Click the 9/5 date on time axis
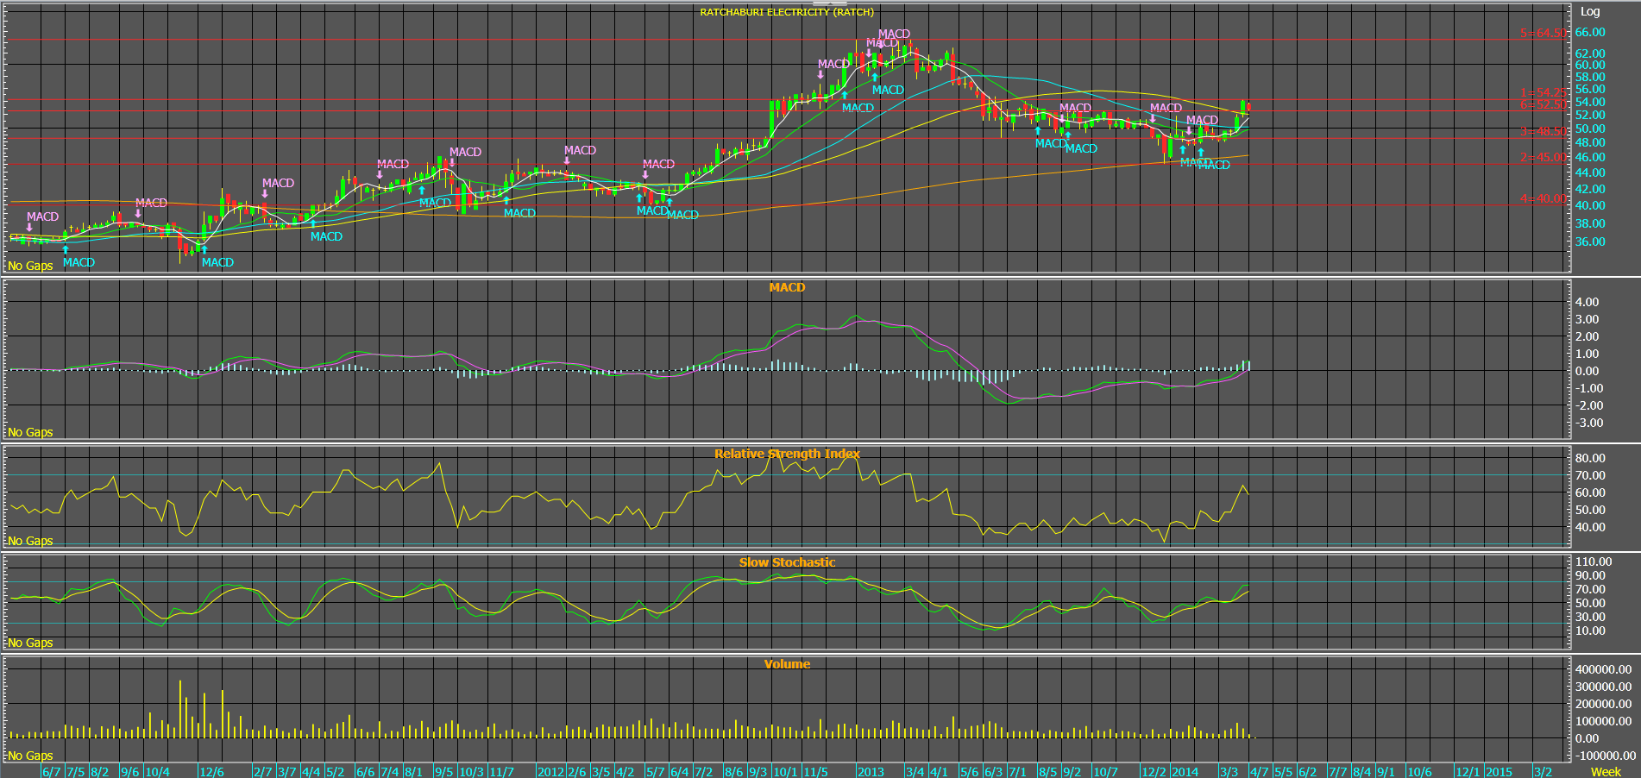 click(x=443, y=772)
